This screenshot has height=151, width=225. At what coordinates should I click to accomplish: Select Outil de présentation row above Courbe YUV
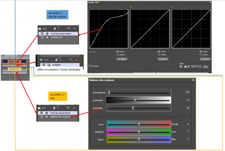click(59, 33)
